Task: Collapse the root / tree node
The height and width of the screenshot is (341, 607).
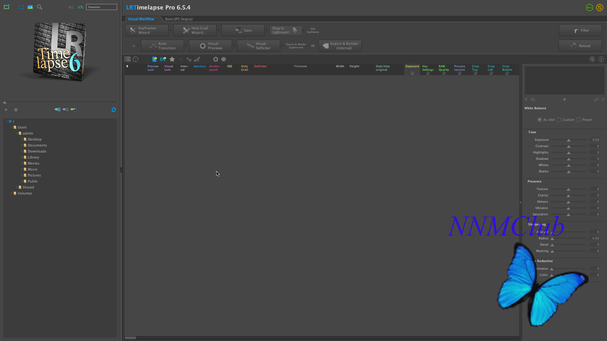Action: tap(7, 121)
